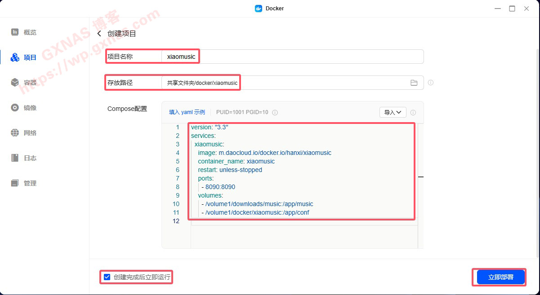Click the project name field containing xiaomusic
Screen dimensions: 540x295
[292, 57]
